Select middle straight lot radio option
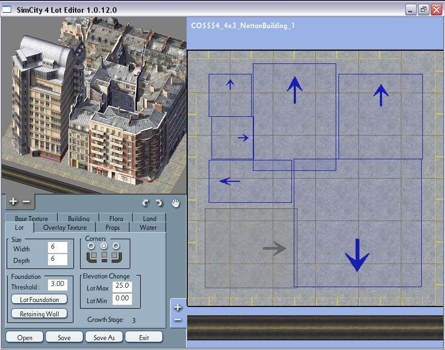The height and width of the screenshot is (350, 445). click(104, 246)
